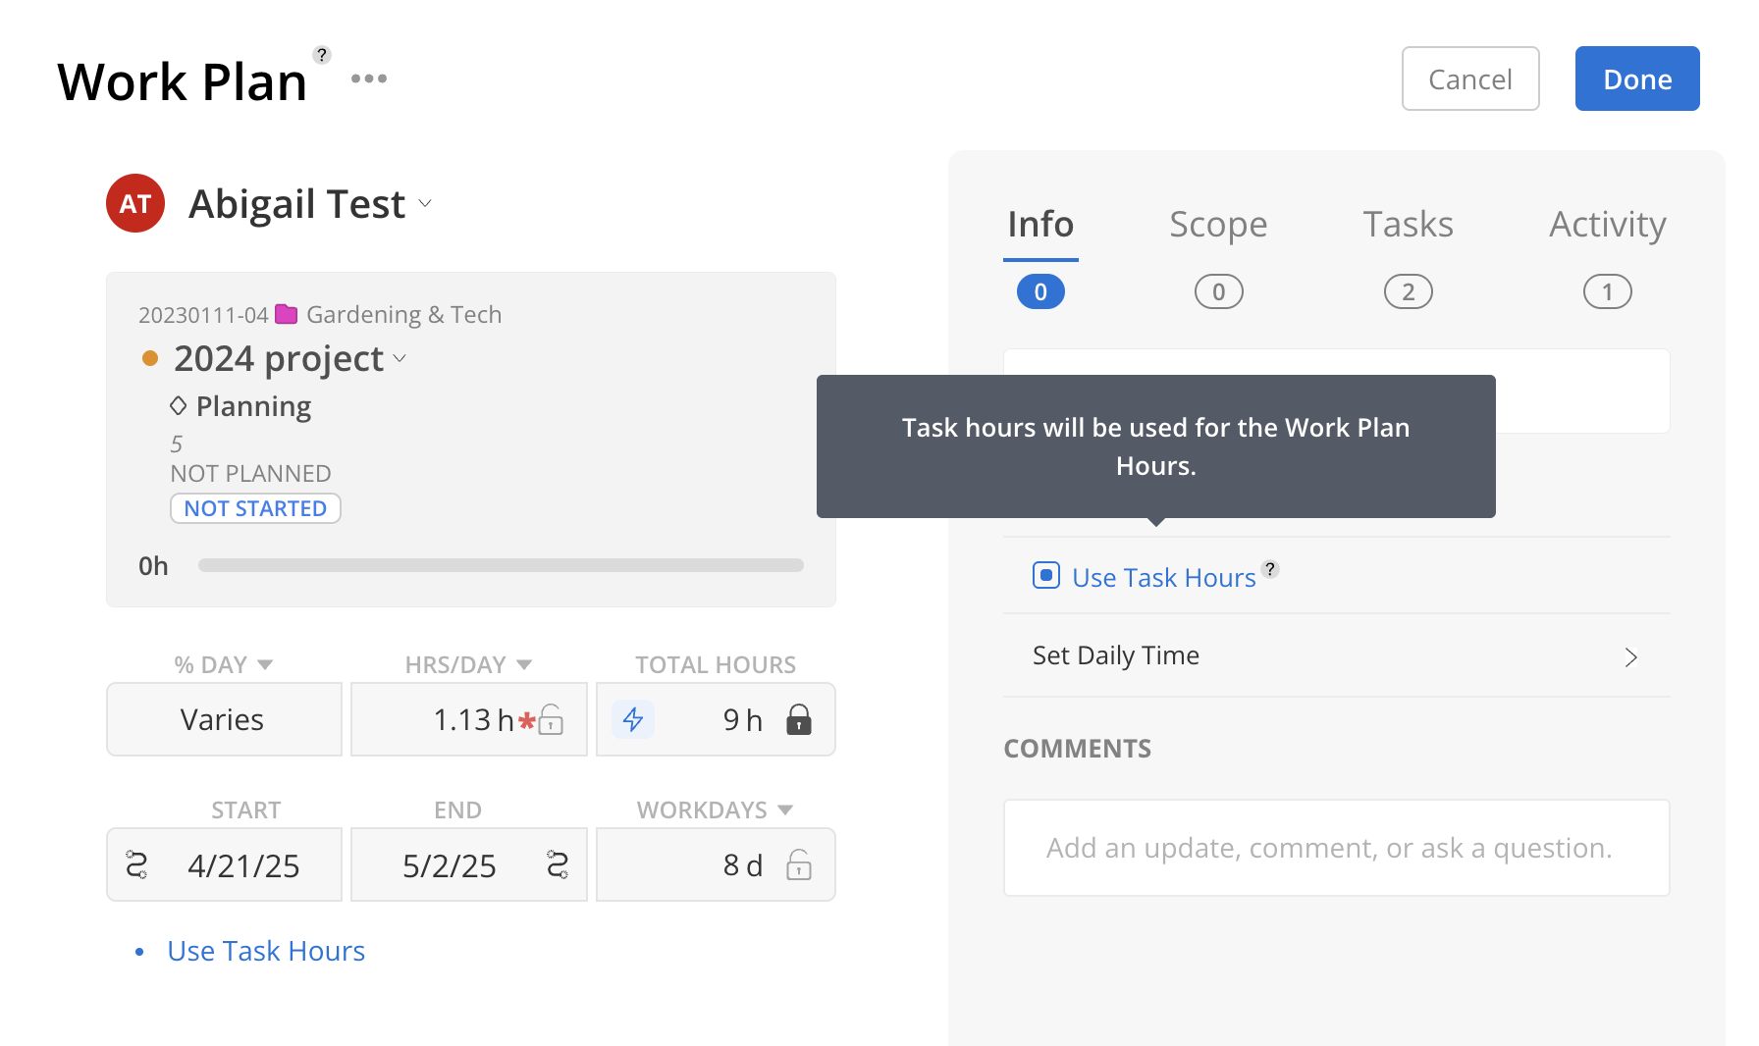Click the help icon next to Work Plan title
The height and width of the screenshot is (1046, 1759).
[322, 55]
